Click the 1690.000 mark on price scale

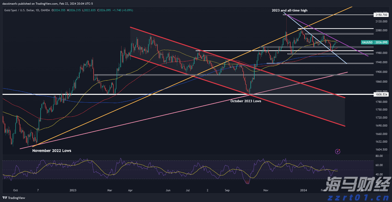tap(381, 126)
